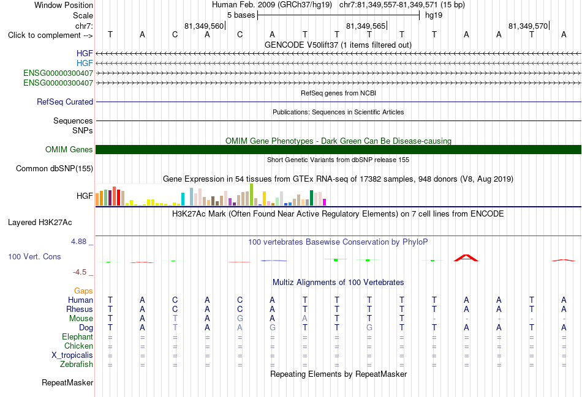The height and width of the screenshot is (397, 582).
Task: Select the dark blue HGF GENCODE track label
Action: 85,53
